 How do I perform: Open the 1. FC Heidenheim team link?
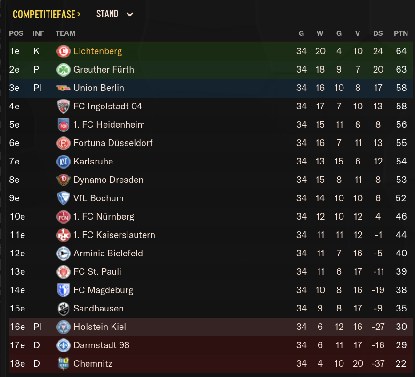[109, 124]
